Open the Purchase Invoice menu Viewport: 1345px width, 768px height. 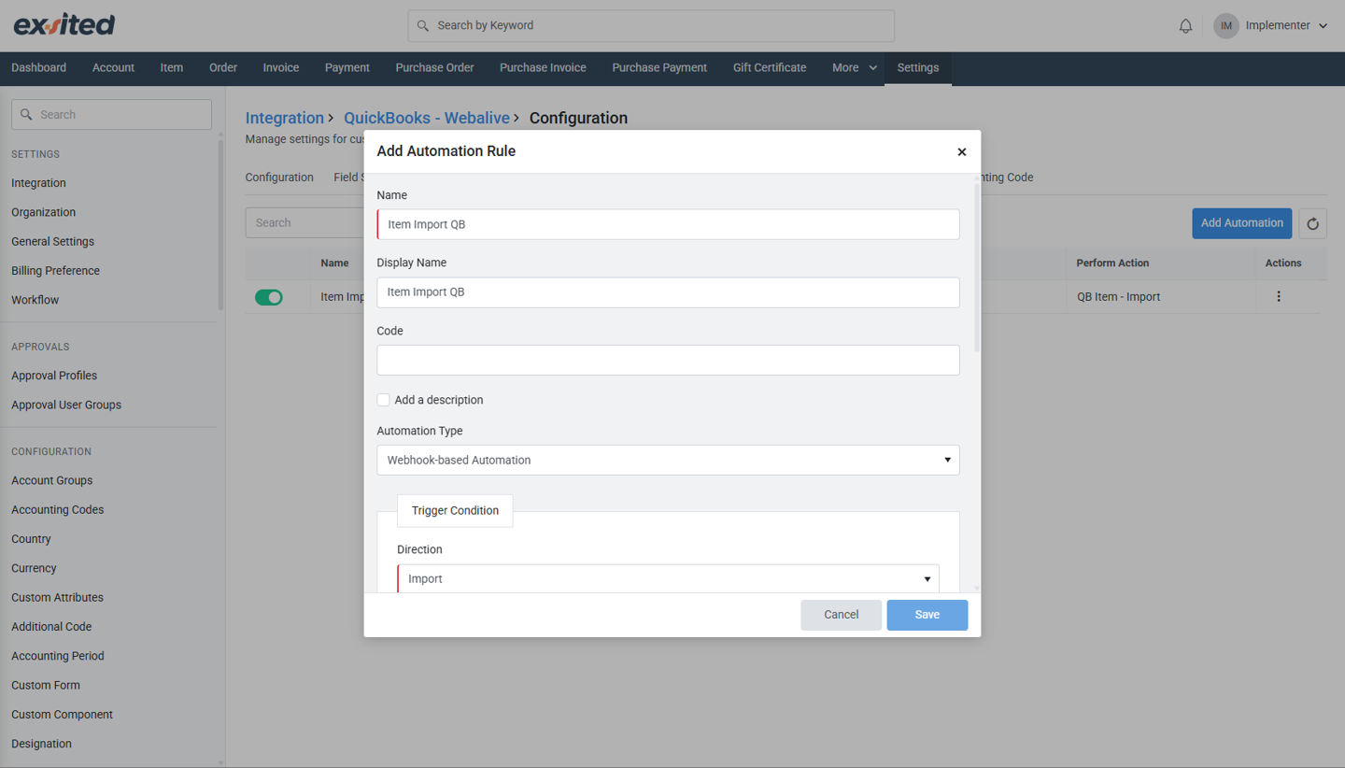pyautogui.click(x=543, y=68)
